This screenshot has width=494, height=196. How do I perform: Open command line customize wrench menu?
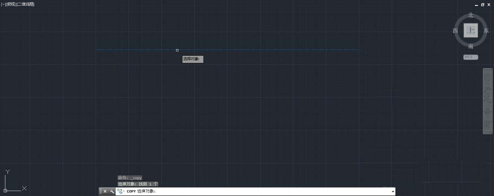click(112, 191)
